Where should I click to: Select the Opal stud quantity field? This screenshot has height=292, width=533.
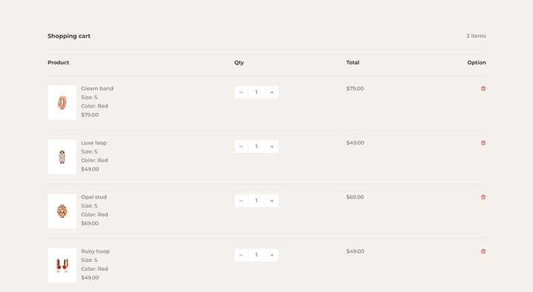(x=256, y=201)
